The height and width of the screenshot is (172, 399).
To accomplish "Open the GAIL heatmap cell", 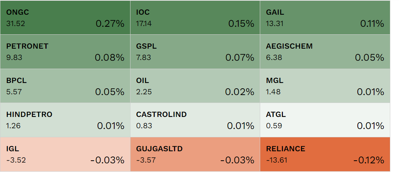I will (324, 18).
